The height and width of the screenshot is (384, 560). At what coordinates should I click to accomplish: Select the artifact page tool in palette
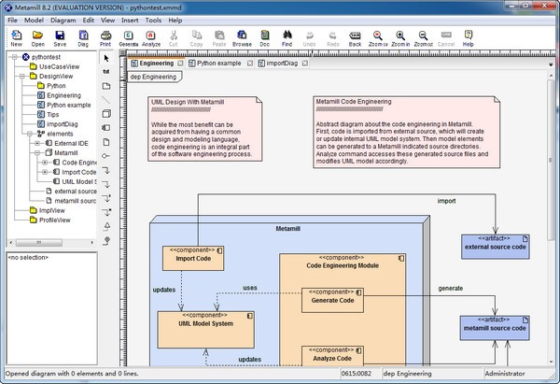106,142
